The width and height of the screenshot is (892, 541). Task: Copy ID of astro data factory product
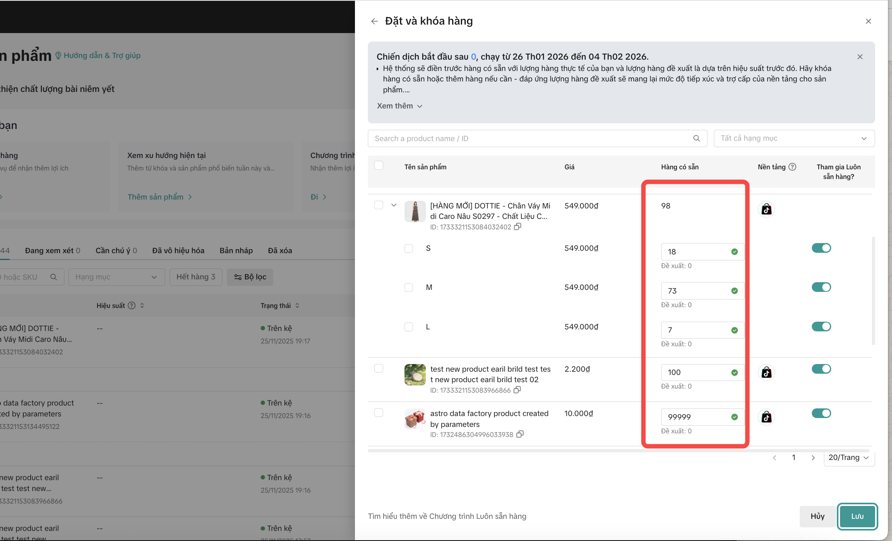tap(520, 434)
